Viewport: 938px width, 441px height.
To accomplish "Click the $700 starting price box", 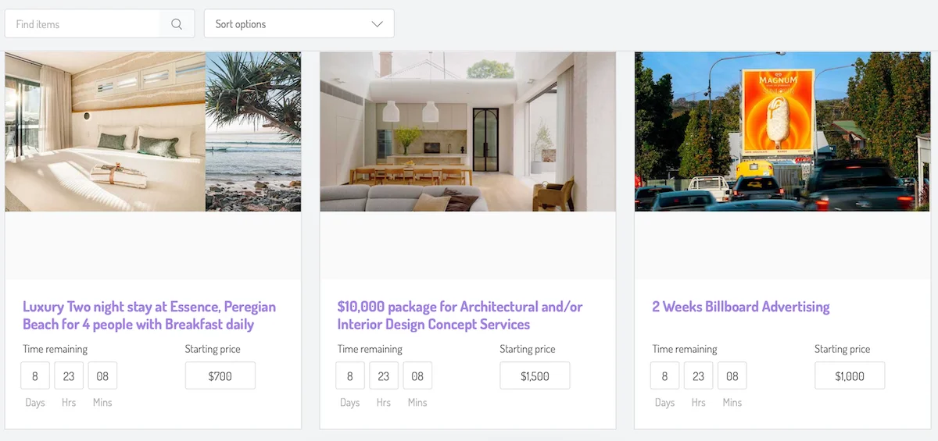I will tap(220, 376).
